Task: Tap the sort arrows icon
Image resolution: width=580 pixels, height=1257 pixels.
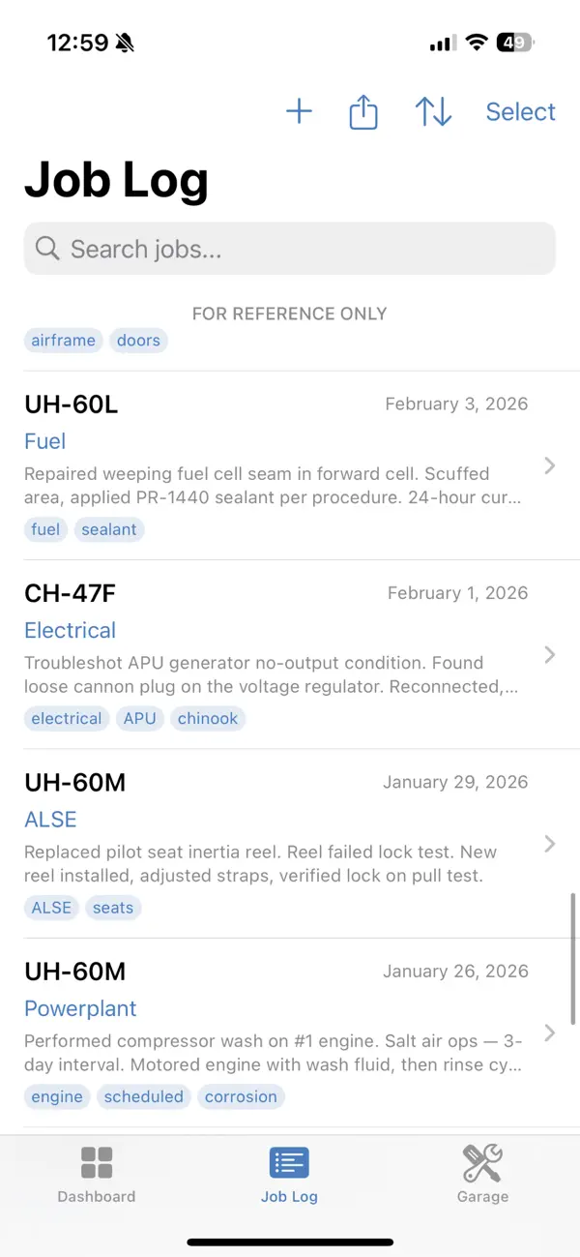Action: tap(433, 111)
